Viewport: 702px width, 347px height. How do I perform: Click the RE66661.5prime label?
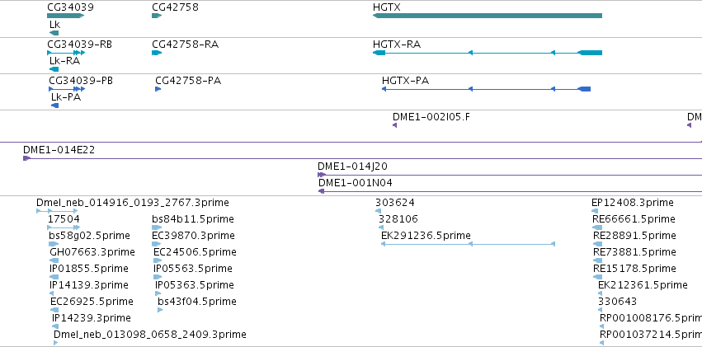click(x=634, y=219)
